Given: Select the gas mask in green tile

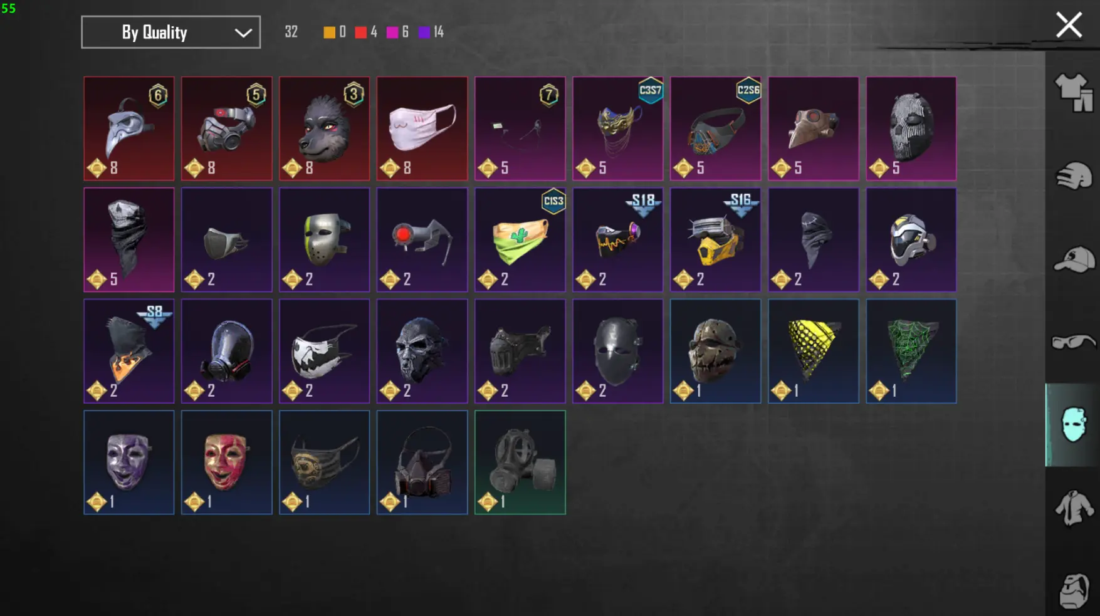Looking at the screenshot, I should [x=520, y=462].
